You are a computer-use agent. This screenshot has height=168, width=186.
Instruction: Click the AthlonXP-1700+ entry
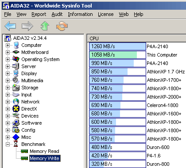(x=164, y=80)
